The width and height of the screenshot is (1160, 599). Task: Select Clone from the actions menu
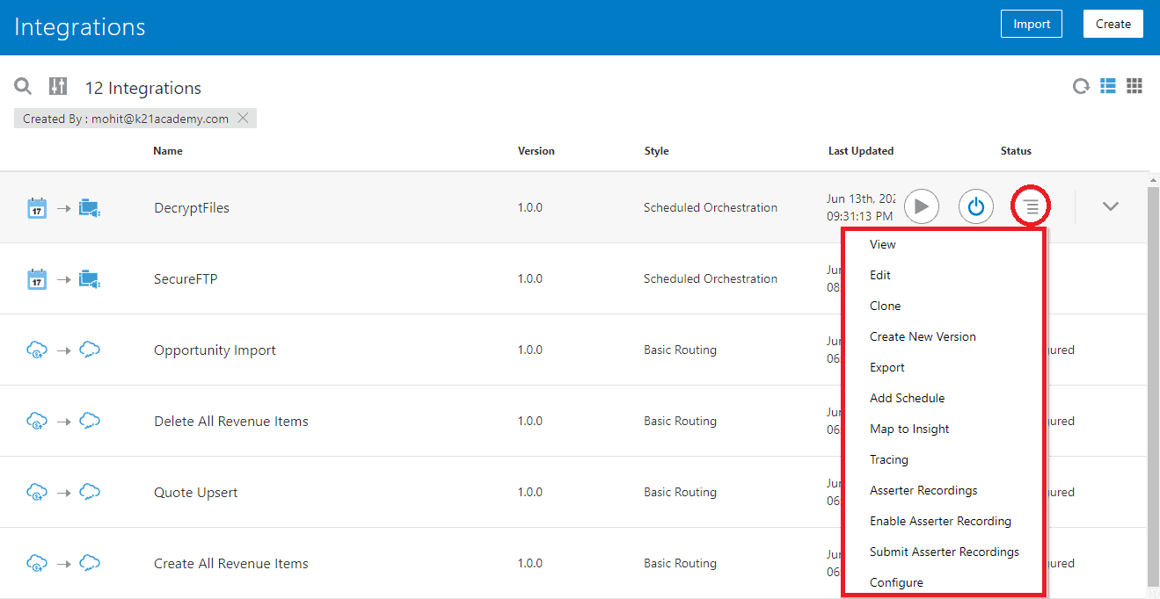click(x=885, y=306)
